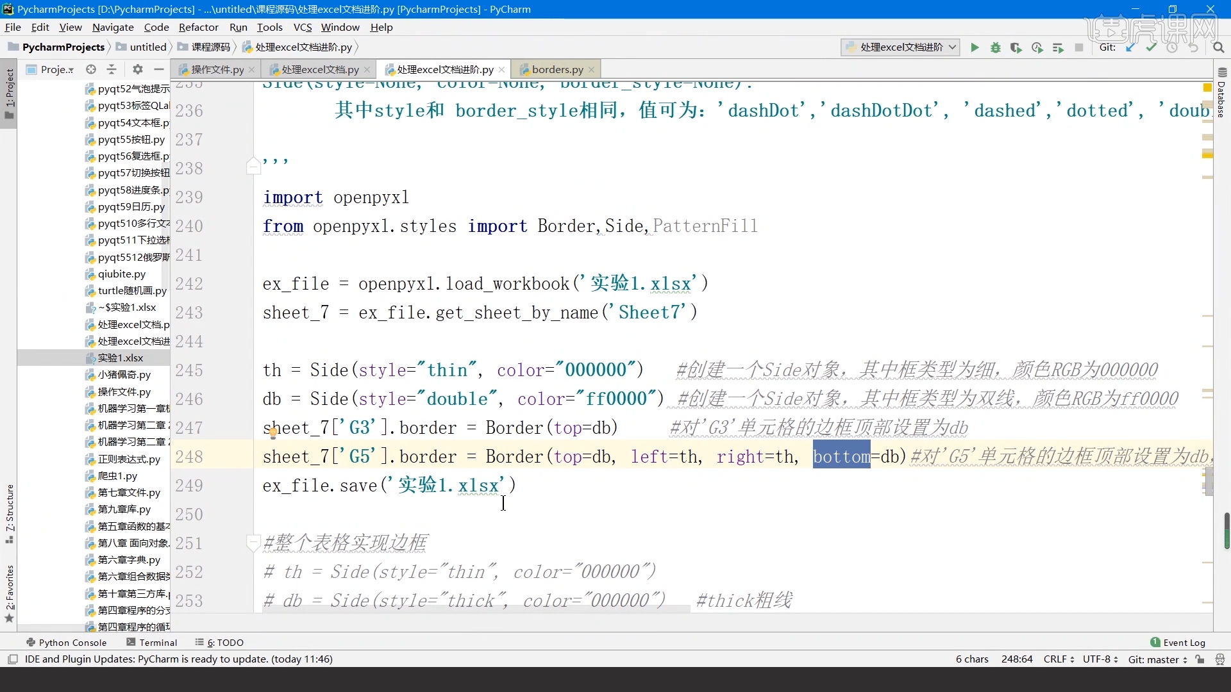Commit changes via green checkmark icon

[x=1151, y=47]
